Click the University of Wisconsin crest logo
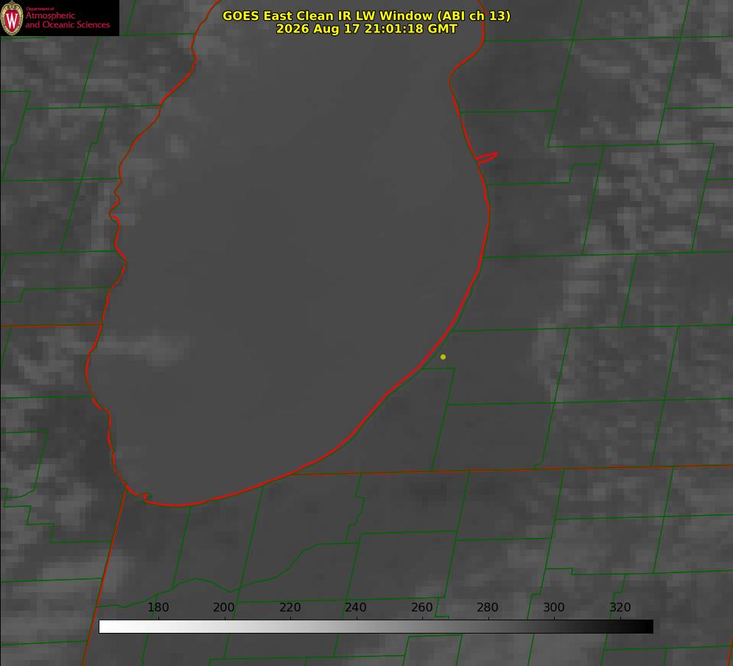The image size is (733, 666). coord(12,18)
